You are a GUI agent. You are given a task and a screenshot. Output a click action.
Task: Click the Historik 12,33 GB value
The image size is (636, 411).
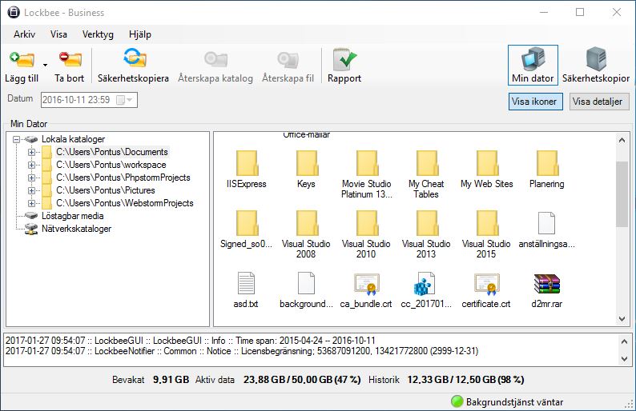click(x=465, y=380)
